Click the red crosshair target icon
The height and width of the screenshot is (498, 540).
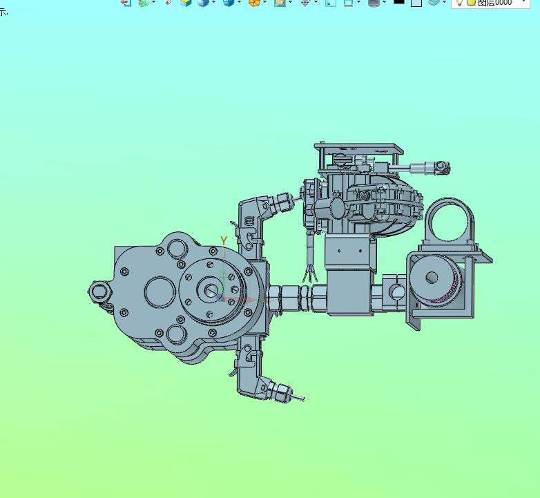point(305,2)
